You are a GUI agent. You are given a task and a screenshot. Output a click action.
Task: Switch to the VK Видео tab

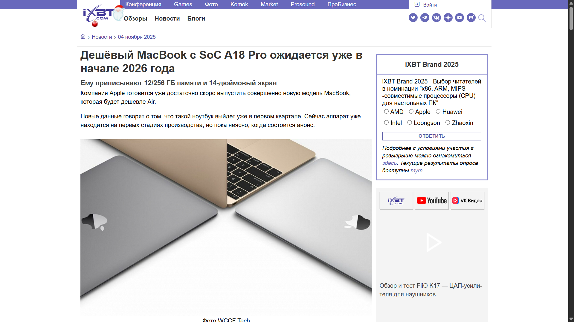pos(467,201)
